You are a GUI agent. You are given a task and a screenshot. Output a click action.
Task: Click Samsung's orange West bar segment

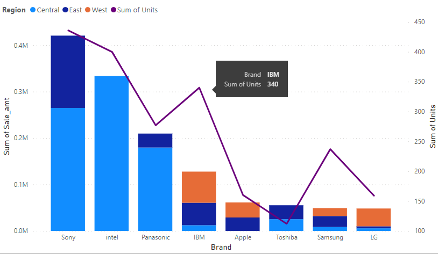(x=329, y=212)
